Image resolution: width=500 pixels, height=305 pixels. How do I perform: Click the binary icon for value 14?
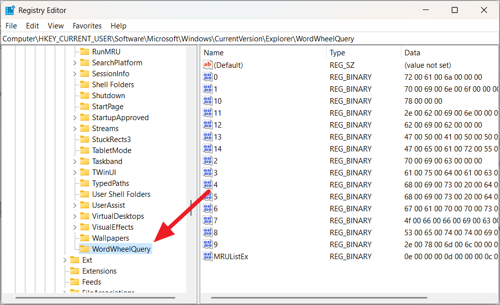click(208, 149)
